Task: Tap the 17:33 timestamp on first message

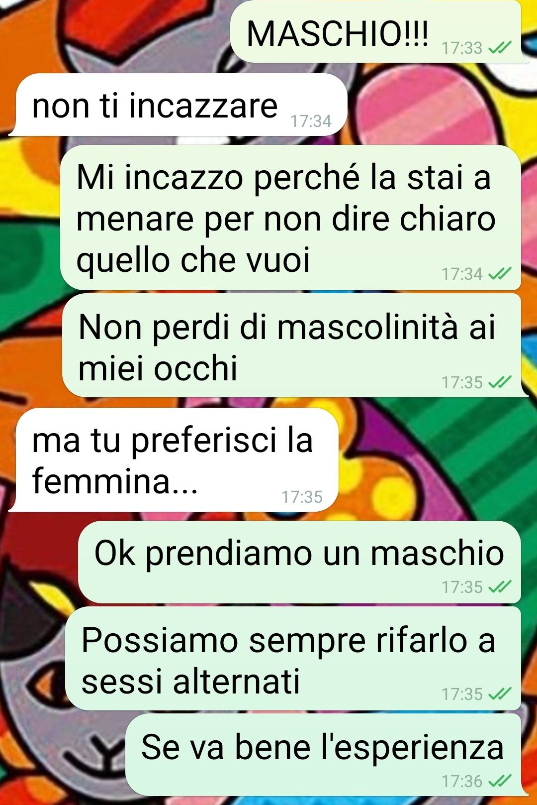Action: click(x=462, y=48)
